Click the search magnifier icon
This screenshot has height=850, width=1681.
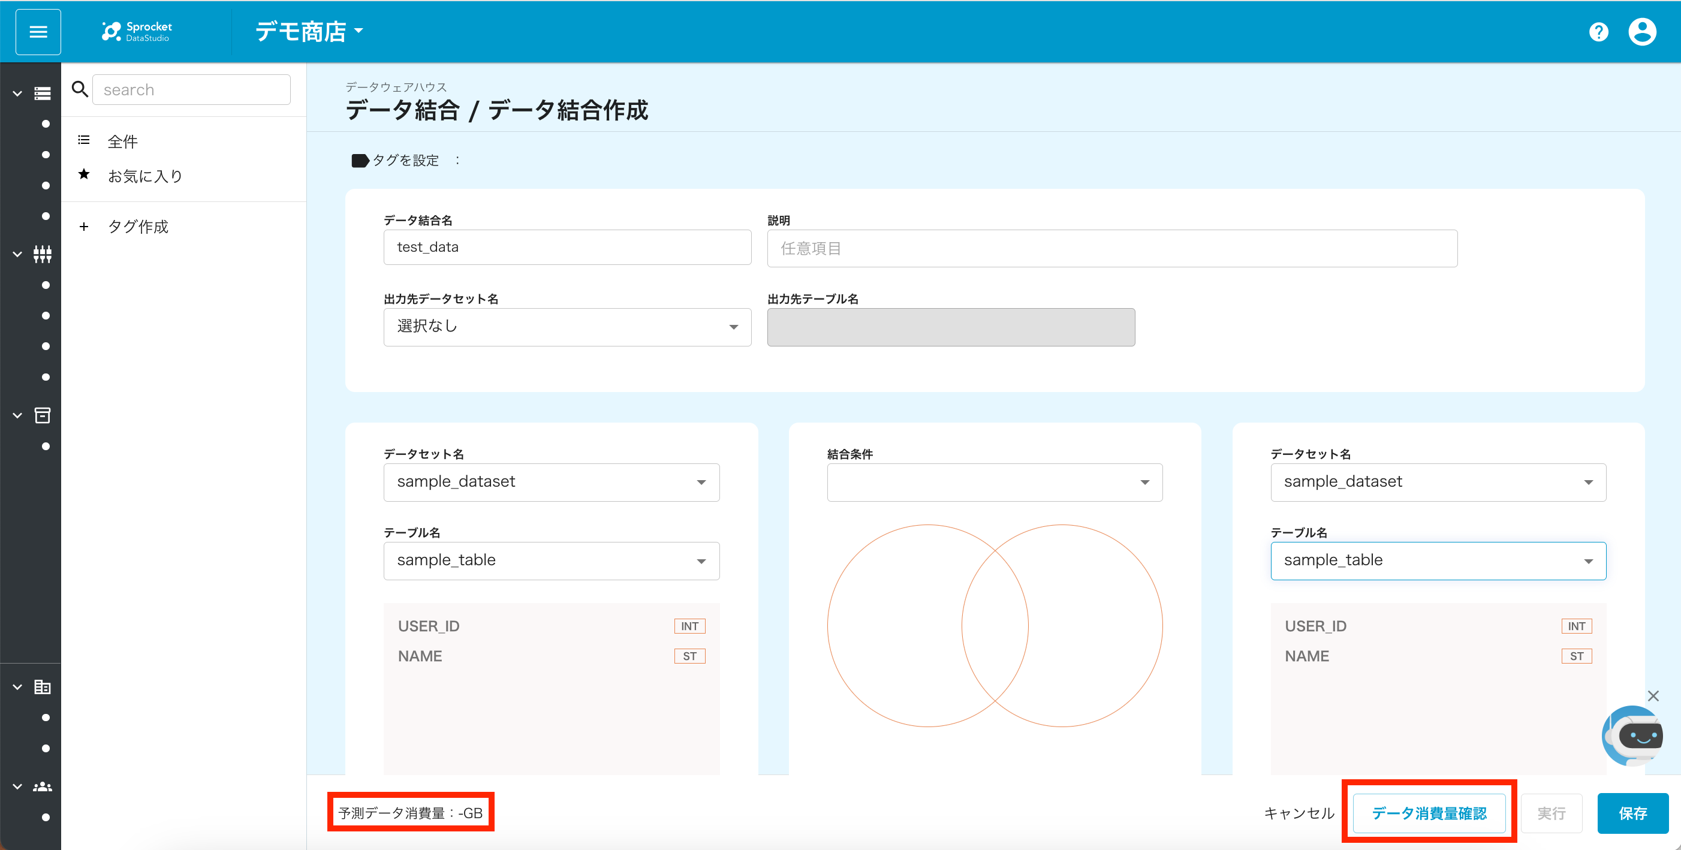(80, 89)
